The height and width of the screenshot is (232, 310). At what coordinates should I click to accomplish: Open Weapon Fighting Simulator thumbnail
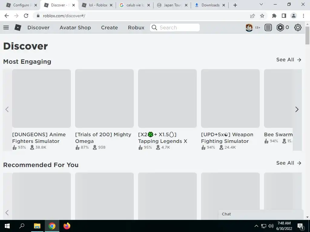point(230,98)
